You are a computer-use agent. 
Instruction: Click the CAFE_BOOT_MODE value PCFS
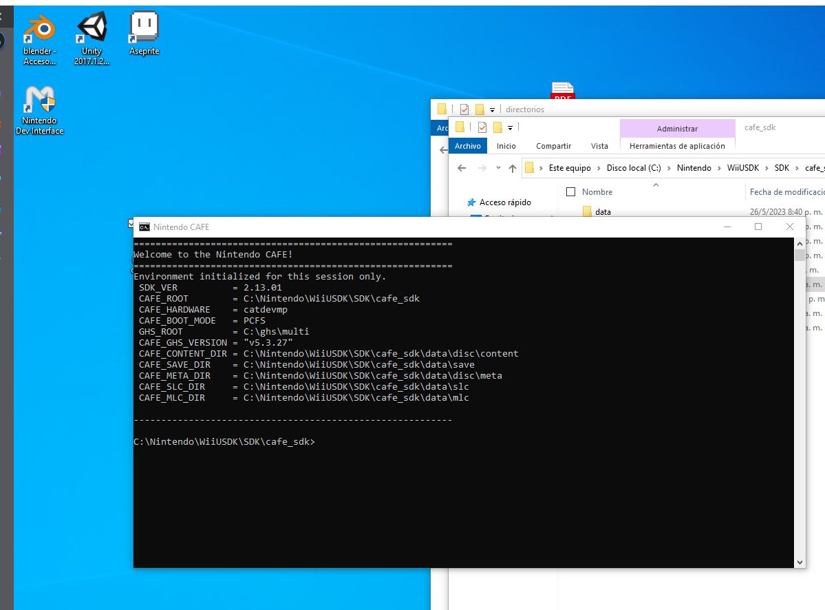point(254,321)
